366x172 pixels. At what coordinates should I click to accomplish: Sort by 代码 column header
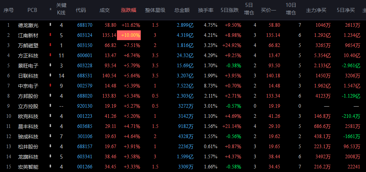tap(80, 10)
